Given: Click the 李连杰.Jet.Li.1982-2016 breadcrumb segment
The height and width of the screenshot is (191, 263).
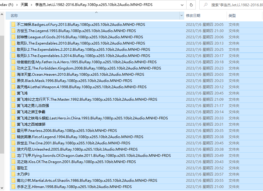Looking at the screenshot, I should pyautogui.click(x=94, y=5).
